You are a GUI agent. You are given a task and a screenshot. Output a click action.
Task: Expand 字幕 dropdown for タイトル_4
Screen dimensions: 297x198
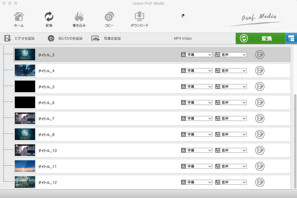click(197, 71)
